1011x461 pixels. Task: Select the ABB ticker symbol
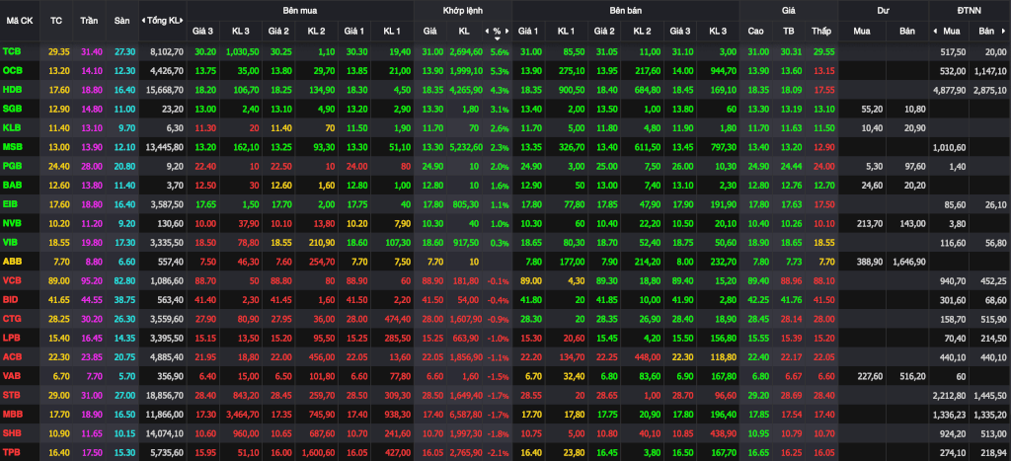pyautogui.click(x=12, y=262)
